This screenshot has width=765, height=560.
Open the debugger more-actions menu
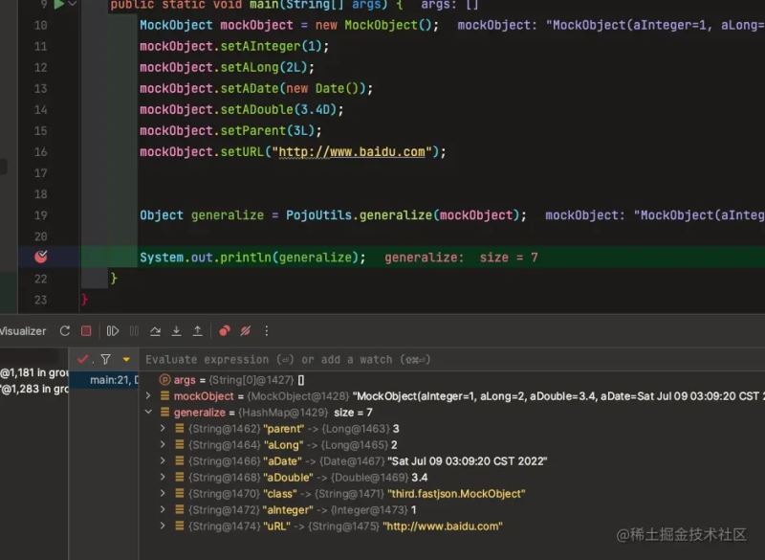coord(266,331)
